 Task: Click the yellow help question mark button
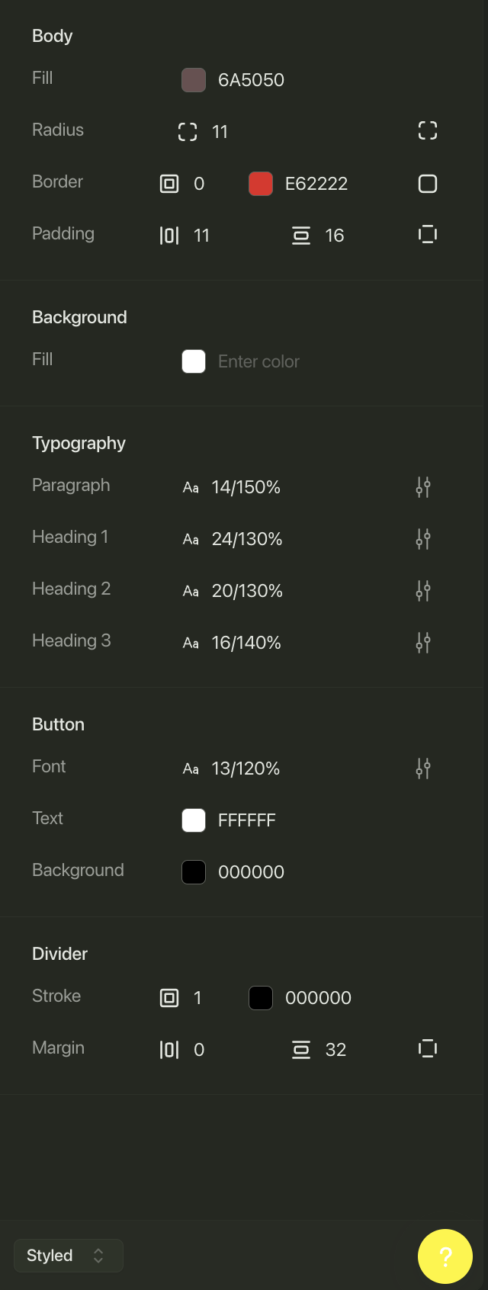[445, 1256]
